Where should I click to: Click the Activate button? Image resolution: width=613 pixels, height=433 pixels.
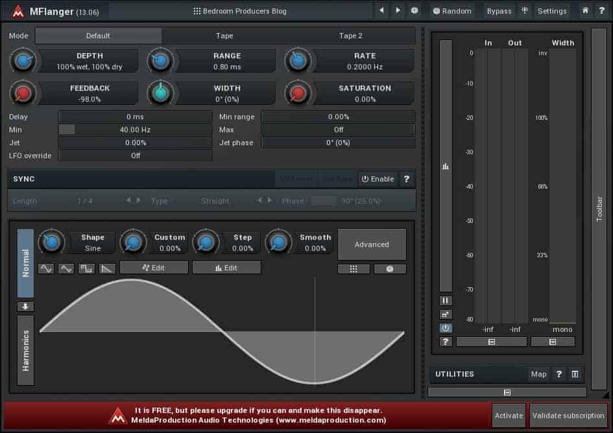coord(509,416)
